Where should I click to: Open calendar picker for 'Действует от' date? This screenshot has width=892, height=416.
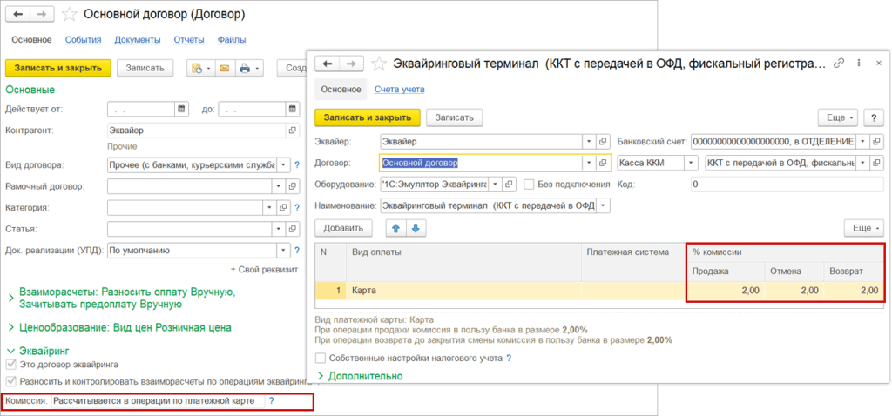pyautogui.click(x=181, y=109)
